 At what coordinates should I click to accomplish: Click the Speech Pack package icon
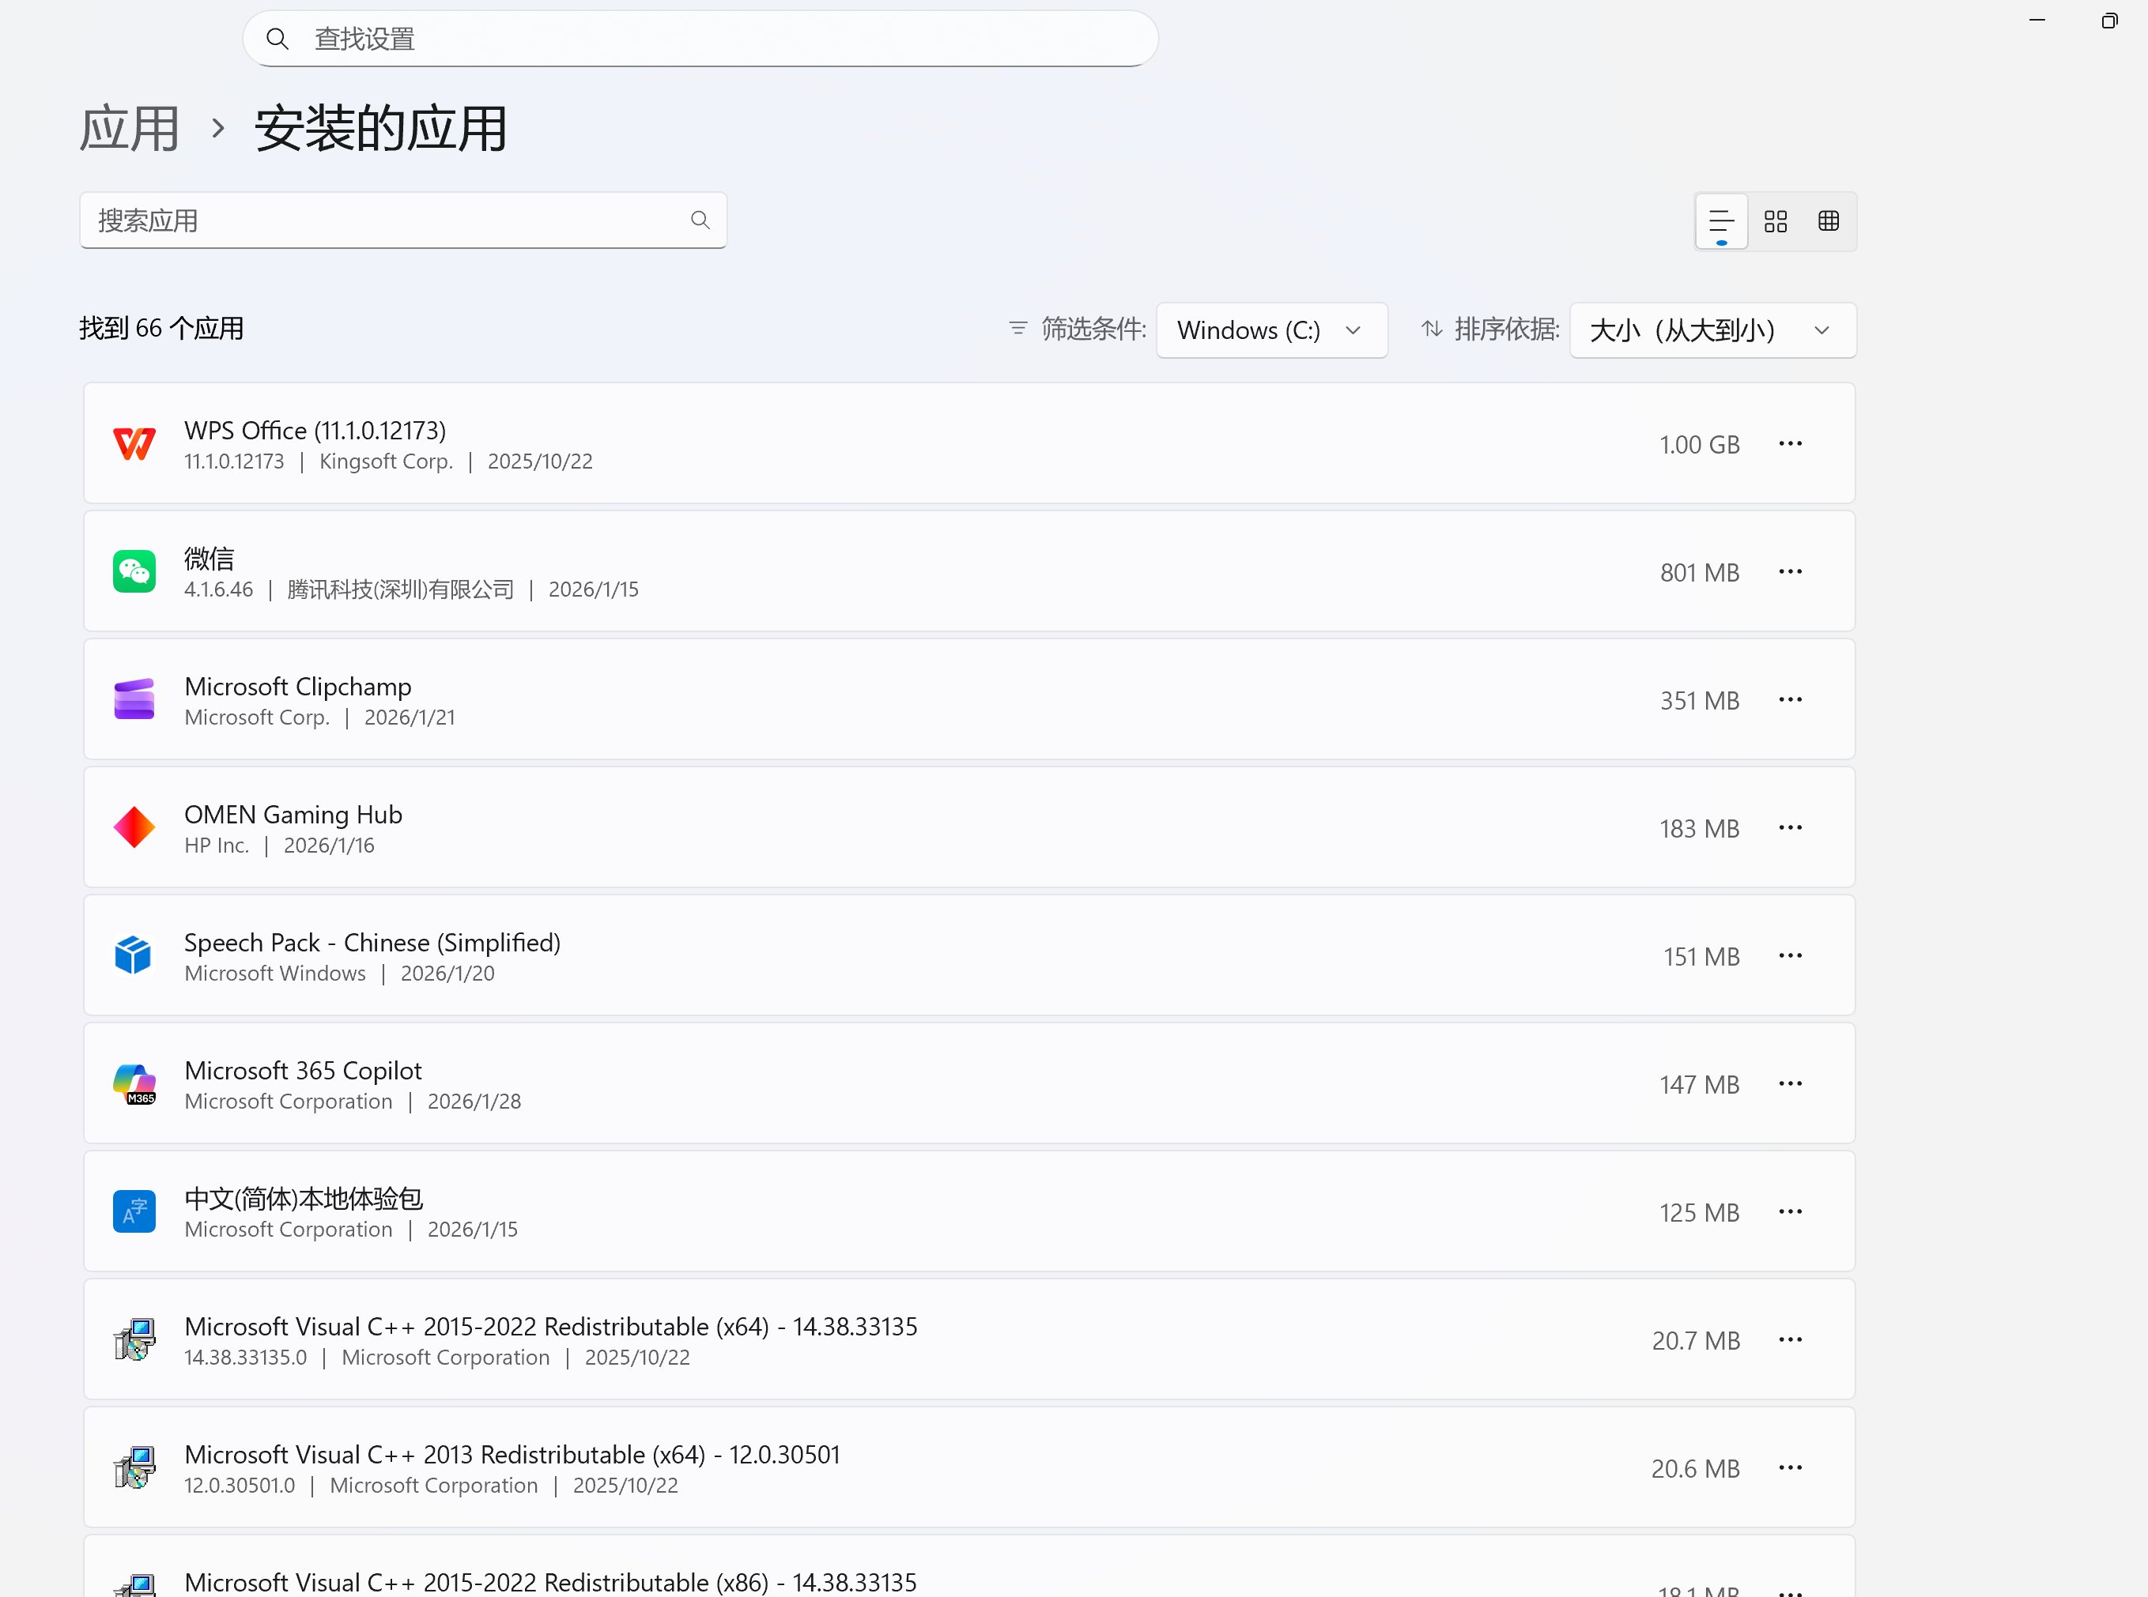click(x=134, y=955)
